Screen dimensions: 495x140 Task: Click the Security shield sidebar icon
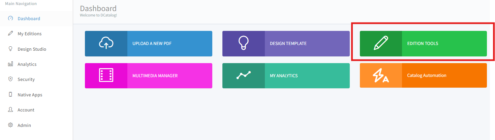pyautogui.click(x=10, y=79)
